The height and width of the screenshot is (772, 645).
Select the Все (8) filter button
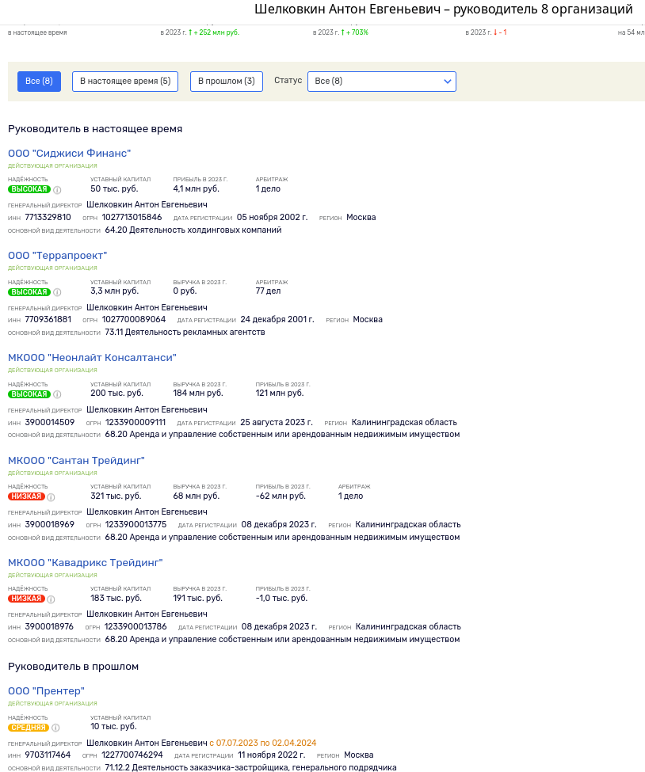pyautogui.click(x=39, y=82)
